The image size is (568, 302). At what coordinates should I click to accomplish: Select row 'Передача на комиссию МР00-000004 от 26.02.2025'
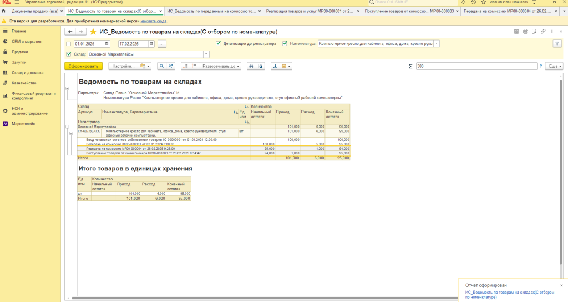tap(214, 149)
